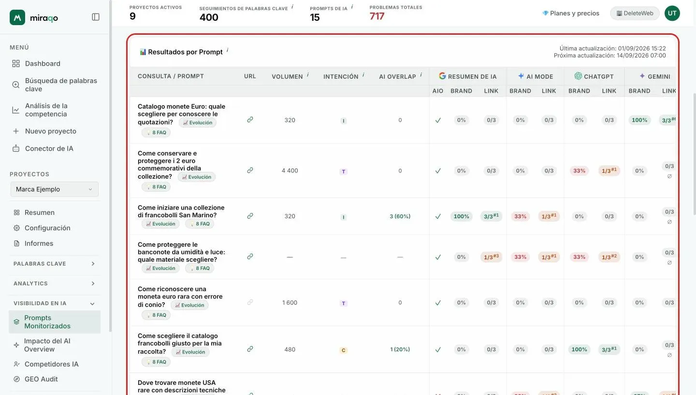Click the Dashboard grid icon in the menu

pos(16,64)
